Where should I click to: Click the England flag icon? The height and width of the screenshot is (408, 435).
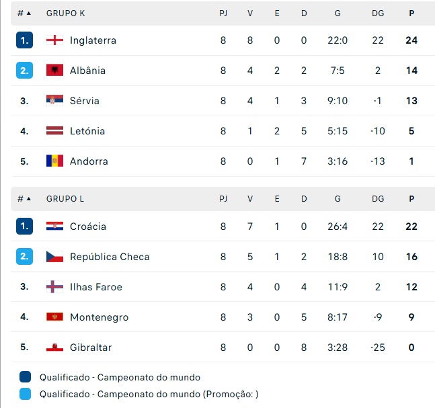pyautogui.click(x=54, y=40)
